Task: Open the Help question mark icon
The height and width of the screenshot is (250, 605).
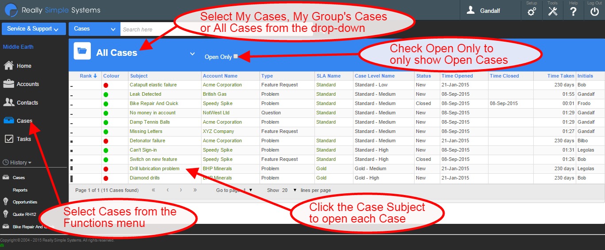Action: point(573,12)
